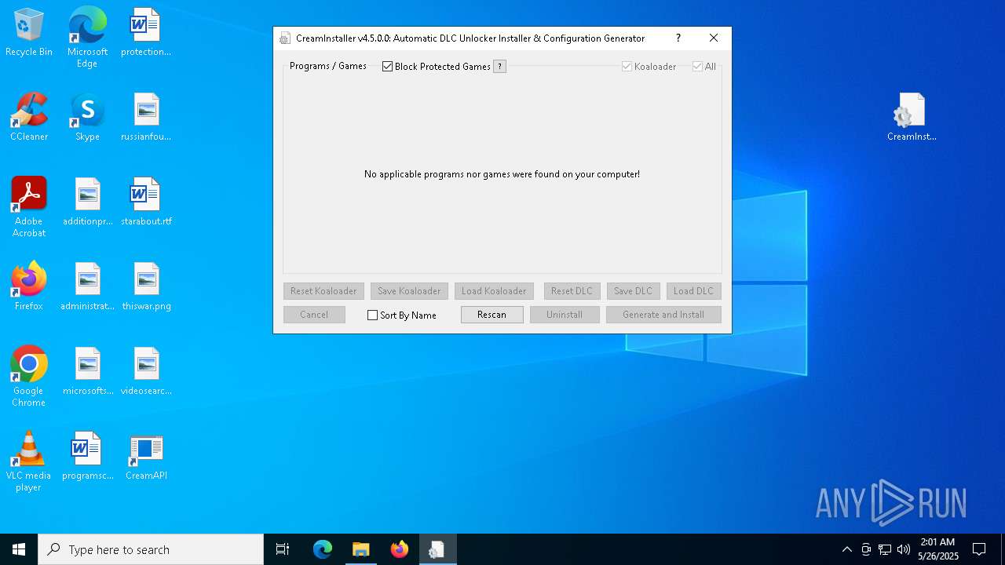Launch Microsoft Edge from desktop shortcut
This screenshot has height=565, width=1005.
point(87,38)
